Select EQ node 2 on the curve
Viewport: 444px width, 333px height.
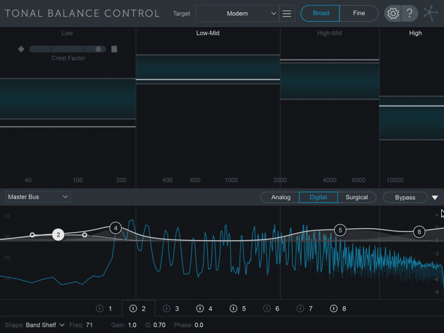click(x=58, y=235)
